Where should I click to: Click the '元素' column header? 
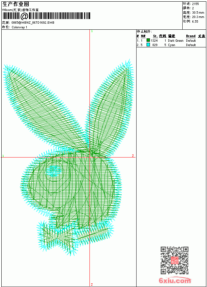click(x=202, y=36)
